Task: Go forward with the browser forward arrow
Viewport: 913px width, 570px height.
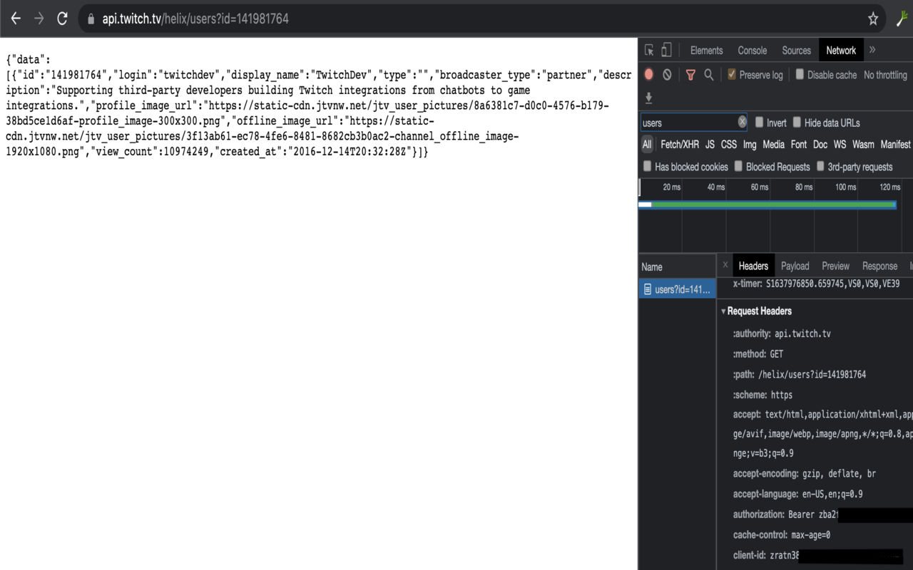Action: click(x=39, y=19)
